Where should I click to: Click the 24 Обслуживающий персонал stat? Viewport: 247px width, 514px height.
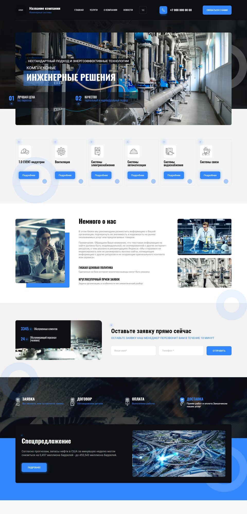click(39, 339)
